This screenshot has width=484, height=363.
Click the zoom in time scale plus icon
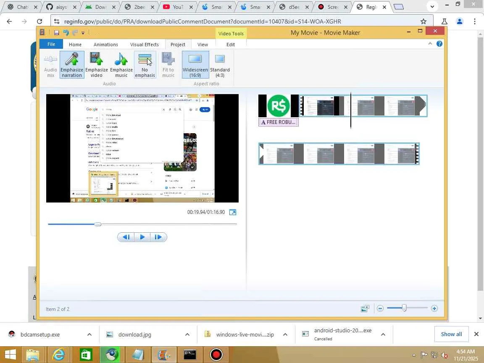point(434,308)
